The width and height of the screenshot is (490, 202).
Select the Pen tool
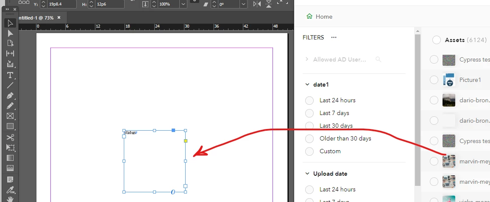click(10, 95)
